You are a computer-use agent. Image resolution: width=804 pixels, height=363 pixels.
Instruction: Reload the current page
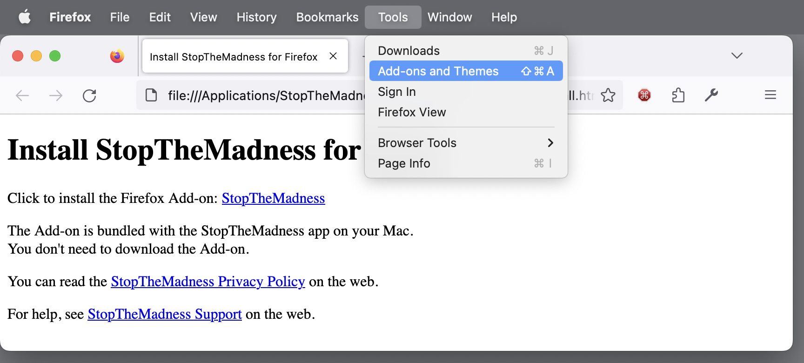pyautogui.click(x=89, y=96)
